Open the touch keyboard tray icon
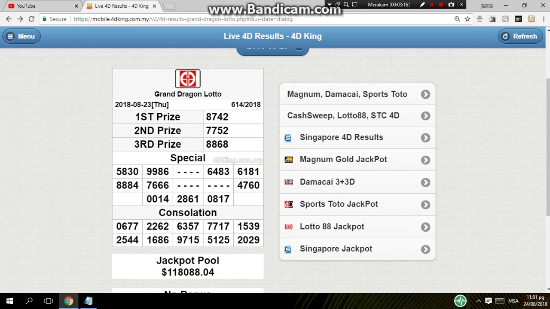The height and width of the screenshot is (309, 550). tap(499, 301)
